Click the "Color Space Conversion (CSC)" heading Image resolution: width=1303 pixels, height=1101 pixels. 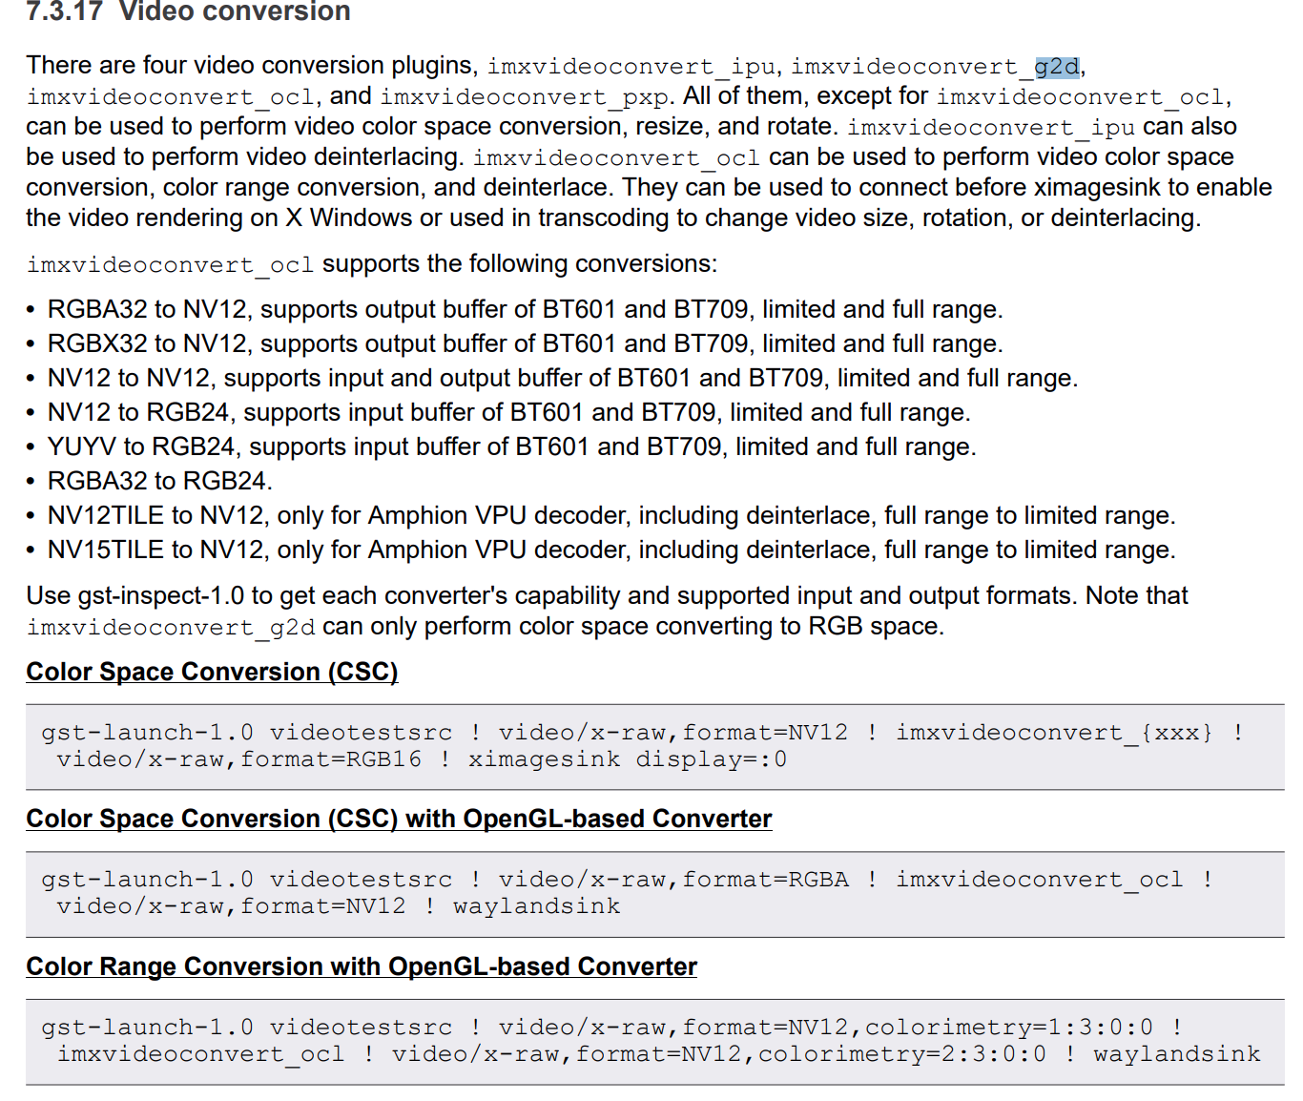[212, 672]
